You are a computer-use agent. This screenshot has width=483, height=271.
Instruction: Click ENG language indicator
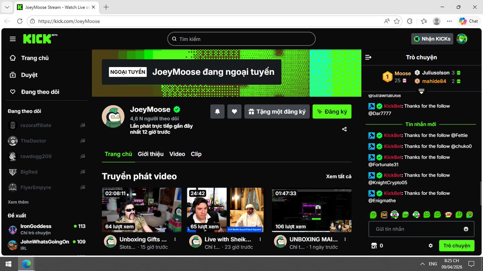point(433,264)
